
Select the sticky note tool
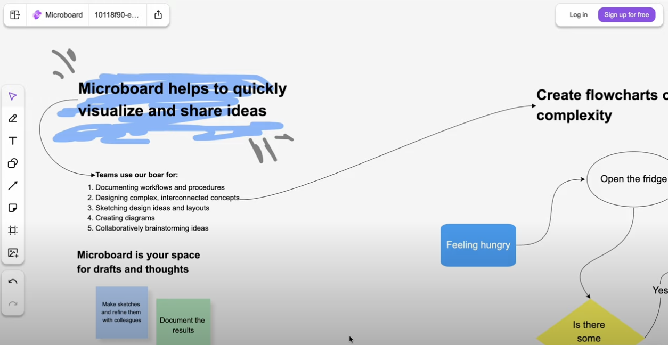click(13, 208)
